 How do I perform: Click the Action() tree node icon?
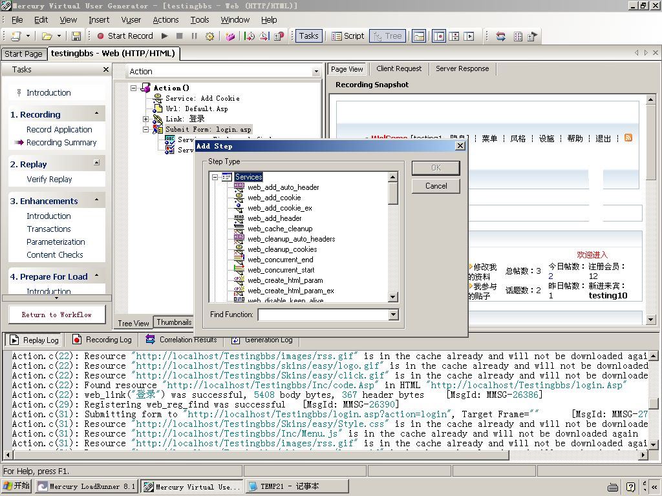click(145, 88)
